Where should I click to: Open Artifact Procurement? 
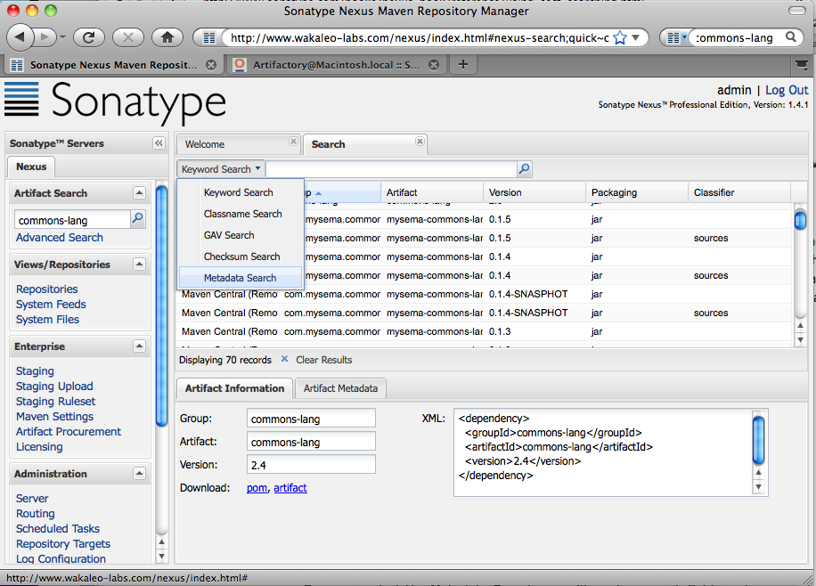tap(69, 431)
